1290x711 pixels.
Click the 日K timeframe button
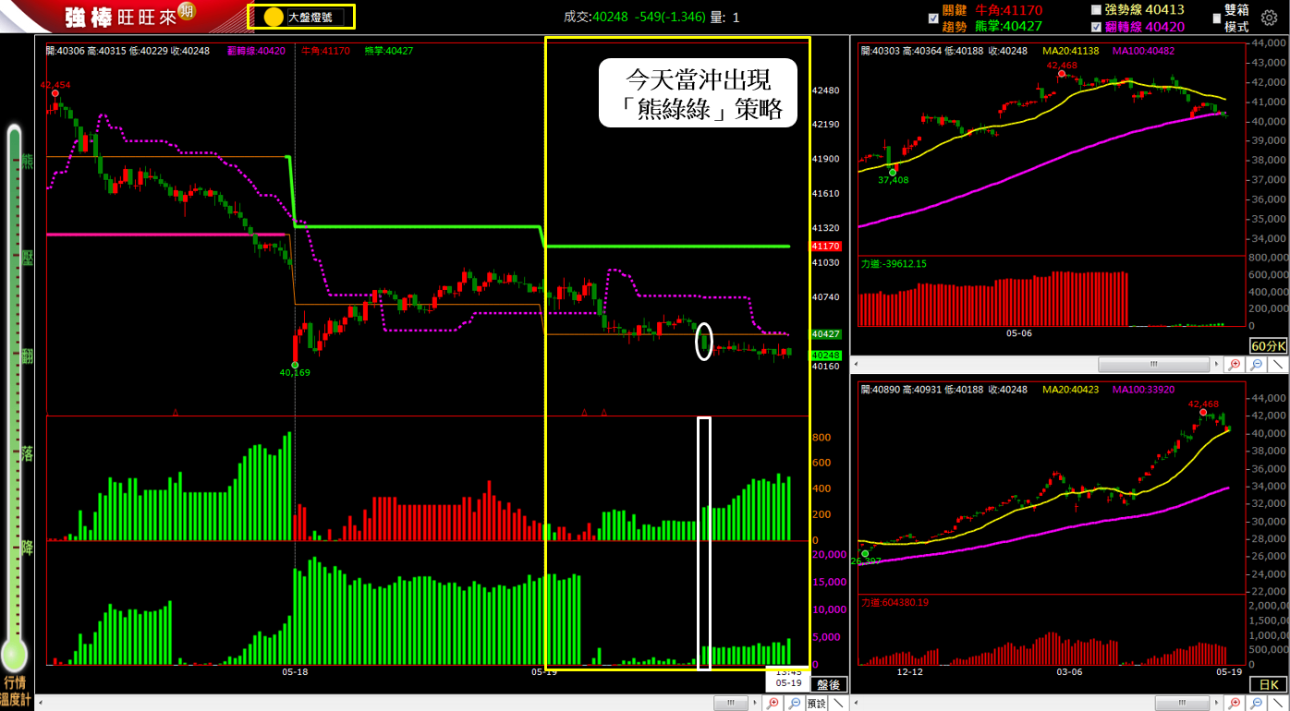tap(1270, 684)
